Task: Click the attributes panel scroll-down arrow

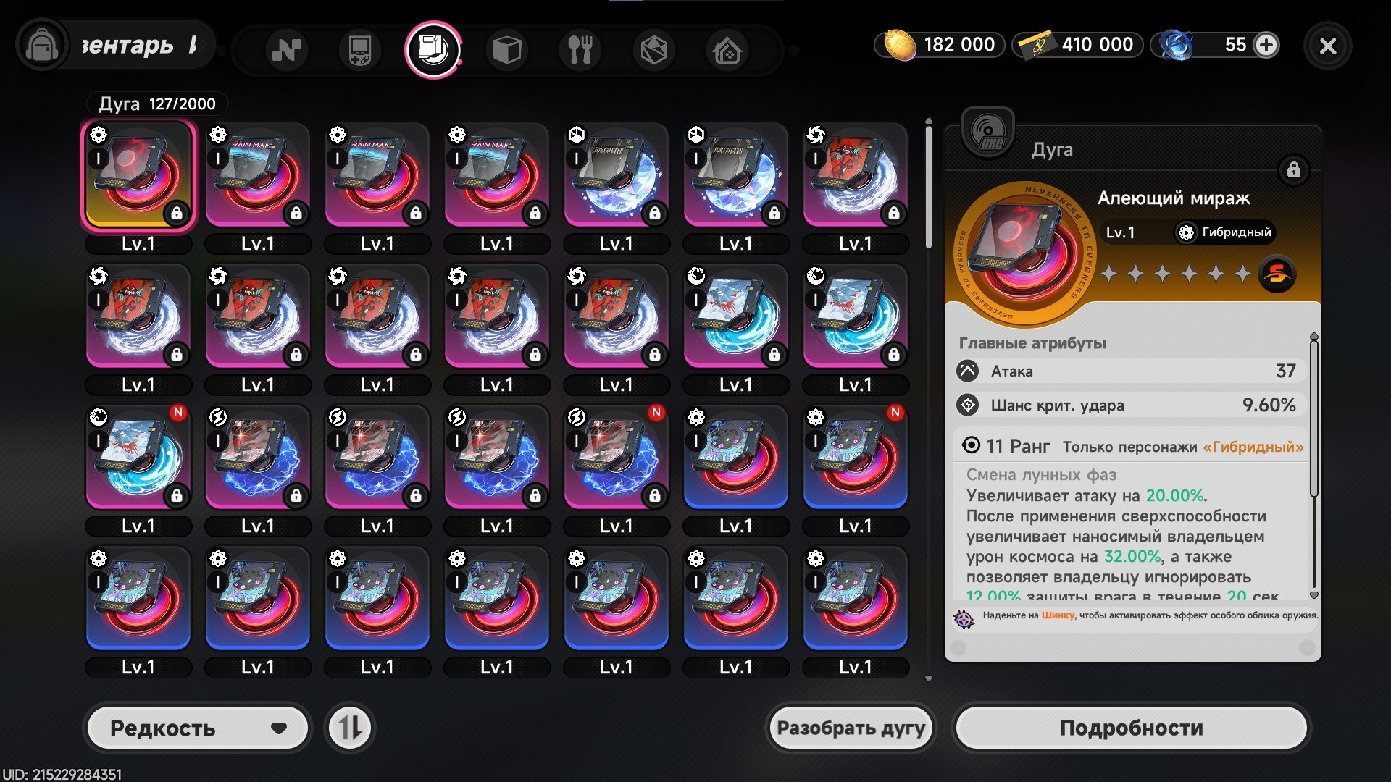Action: pos(1313,595)
